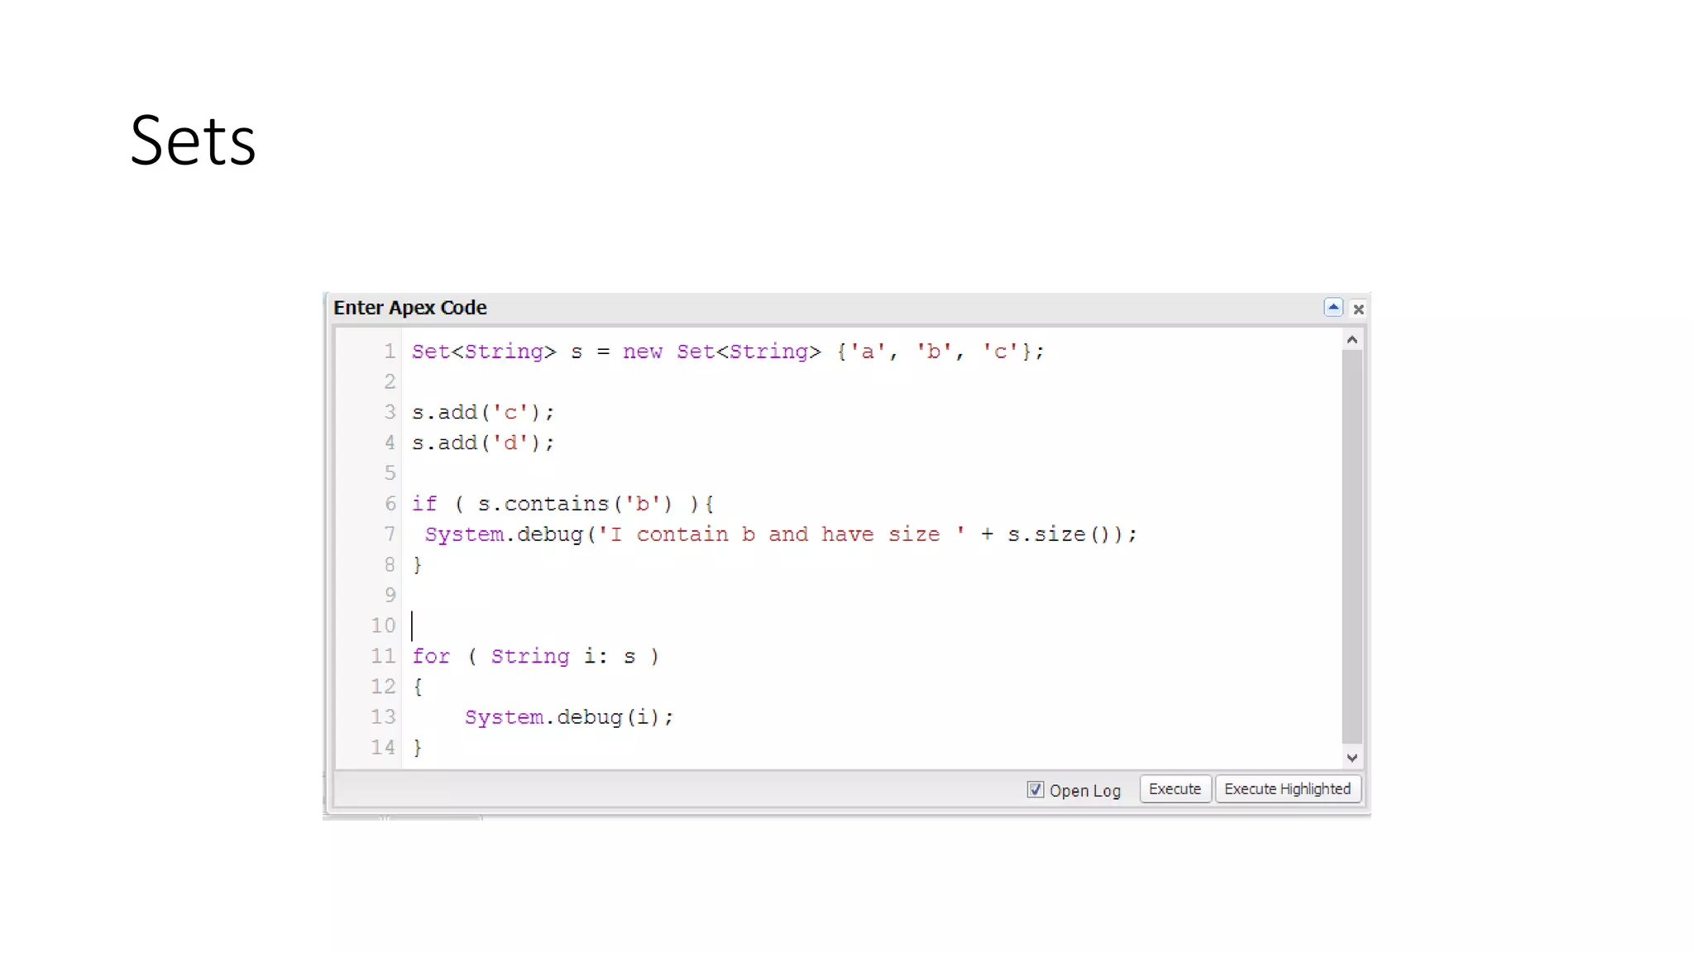Run code with Execute Highlighted

[x=1287, y=789]
